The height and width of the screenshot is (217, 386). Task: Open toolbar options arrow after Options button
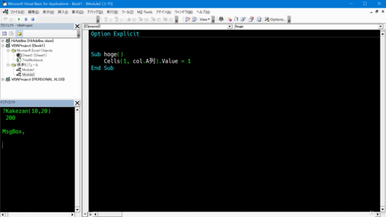click(289, 19)
